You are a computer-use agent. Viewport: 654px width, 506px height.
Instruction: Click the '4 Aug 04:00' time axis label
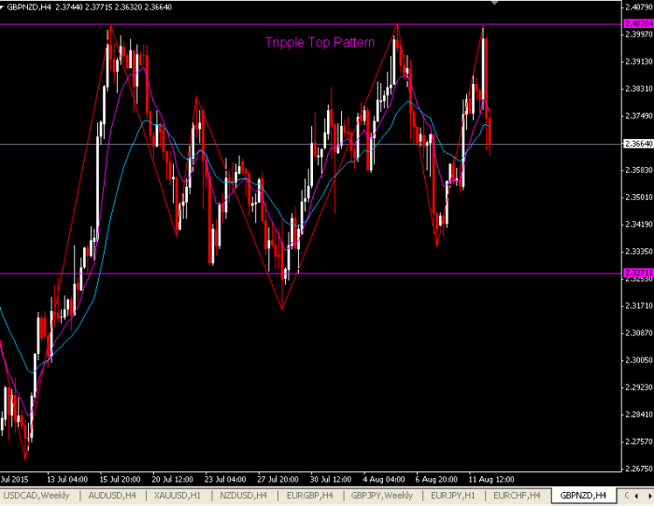pos(384,479)
